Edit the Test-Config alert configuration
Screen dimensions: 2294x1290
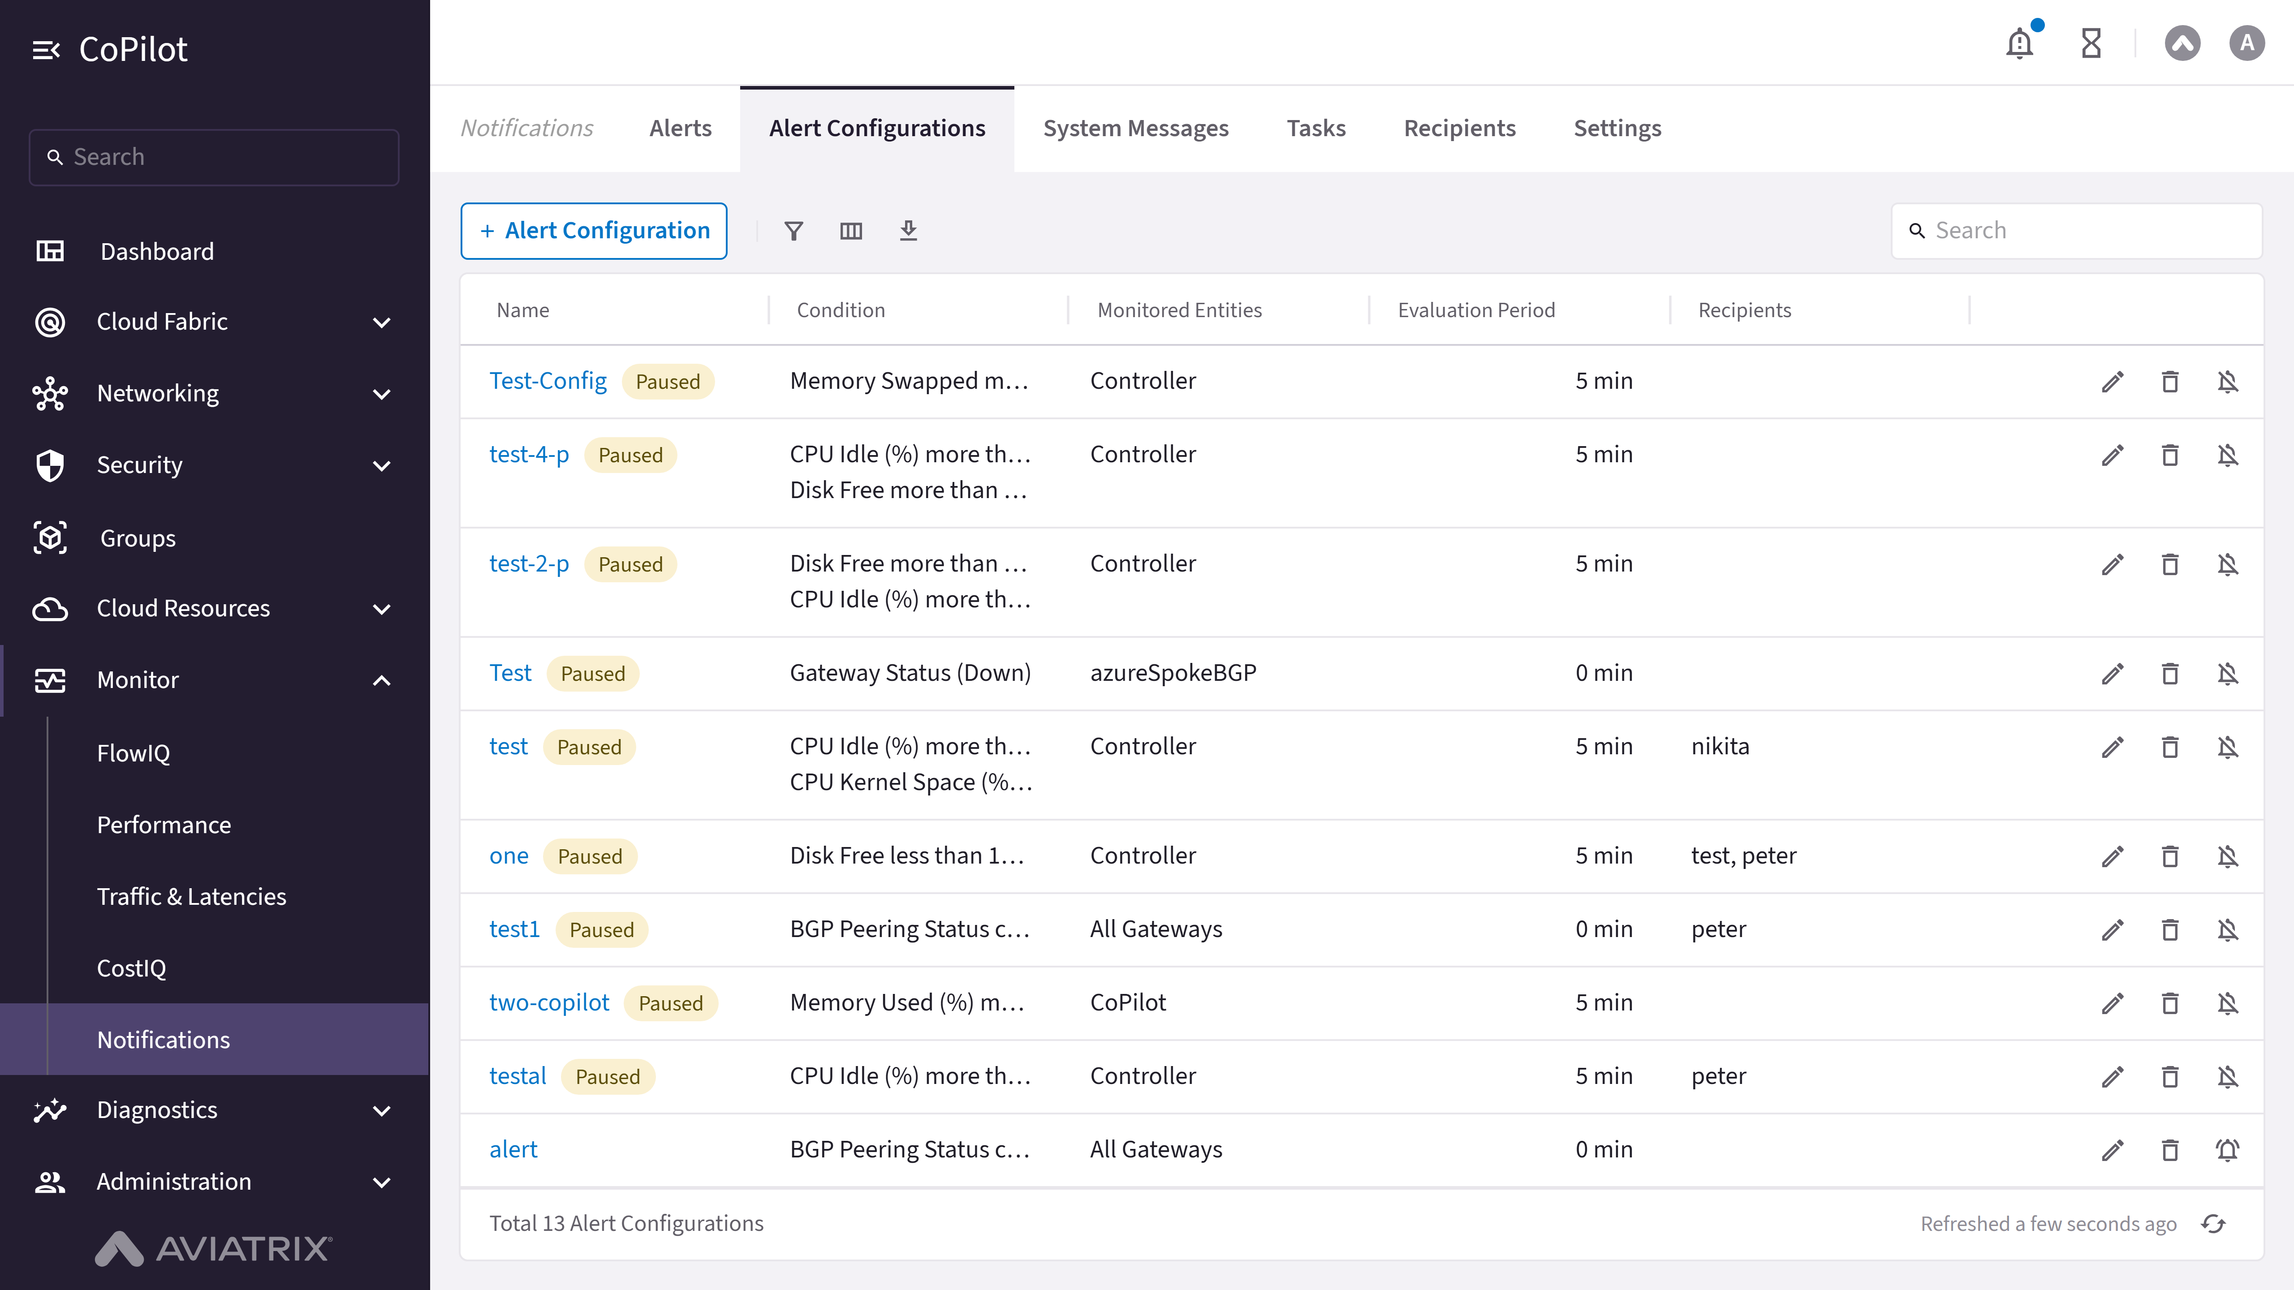2113,382
